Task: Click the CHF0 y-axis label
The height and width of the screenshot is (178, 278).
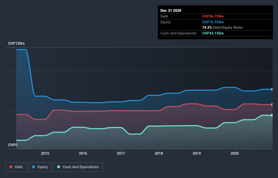Action: 13,145
